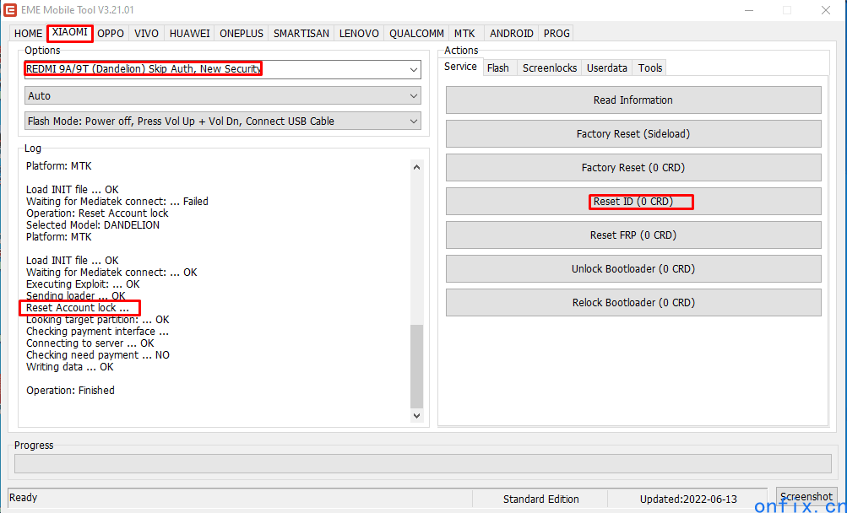Click the log scrollbar thumb

point(416,366)
